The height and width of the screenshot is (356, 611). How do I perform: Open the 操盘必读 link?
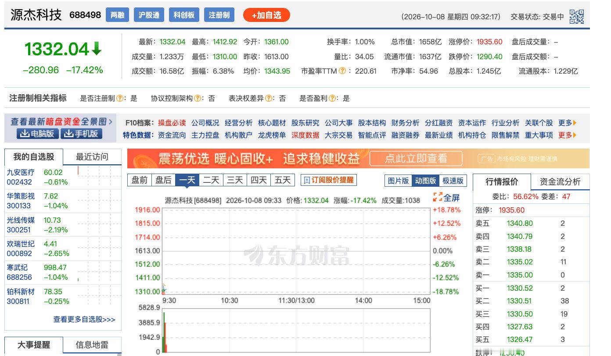click(x=172, y=123)
